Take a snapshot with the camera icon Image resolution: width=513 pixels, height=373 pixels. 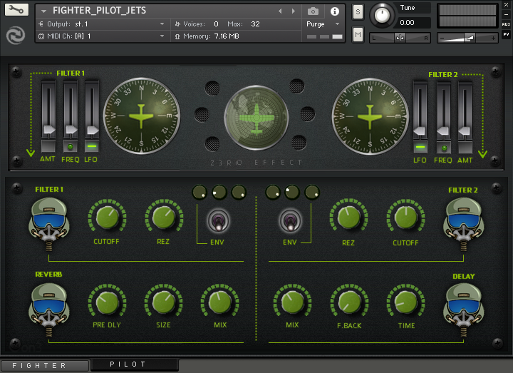pyautogui.click(x=313, y=11)
